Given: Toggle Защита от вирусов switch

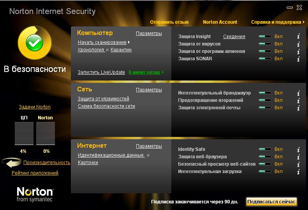Looking at the screenshot, I should click(x=265, y=44).
